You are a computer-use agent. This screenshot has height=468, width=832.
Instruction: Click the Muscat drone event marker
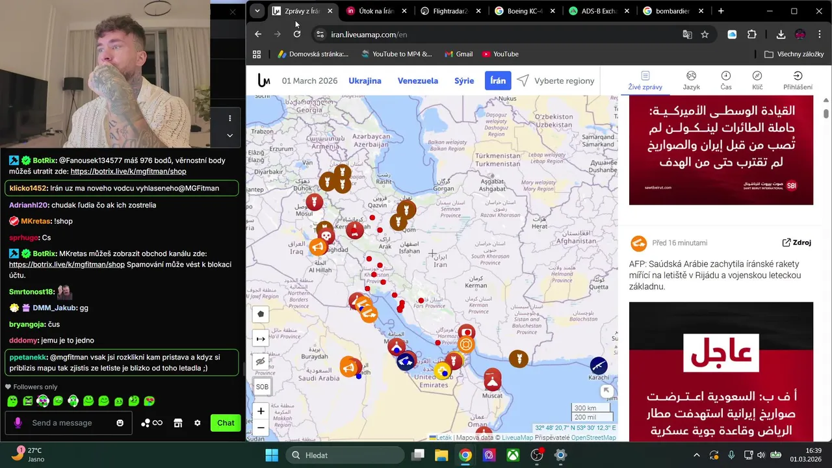(x=493, y=378)
